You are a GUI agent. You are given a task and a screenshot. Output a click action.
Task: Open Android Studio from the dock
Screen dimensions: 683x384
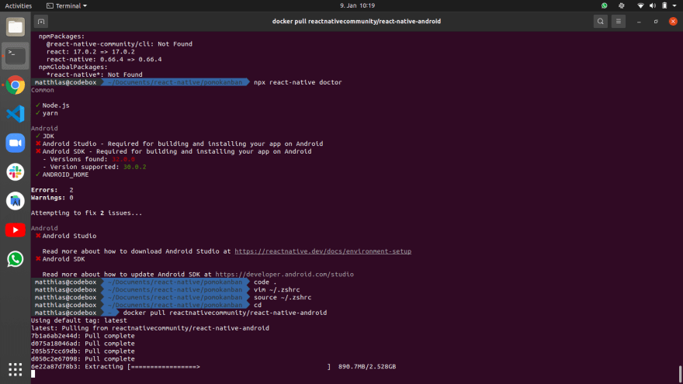(16, 201)
